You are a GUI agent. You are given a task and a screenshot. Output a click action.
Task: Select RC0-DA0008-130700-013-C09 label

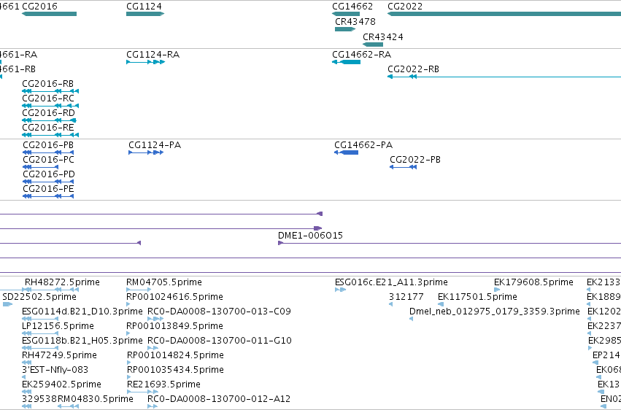[219, 312]
